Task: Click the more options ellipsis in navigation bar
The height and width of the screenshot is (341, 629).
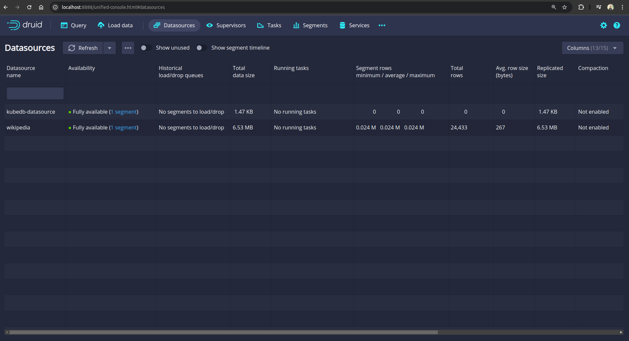Action: point(382,25)
